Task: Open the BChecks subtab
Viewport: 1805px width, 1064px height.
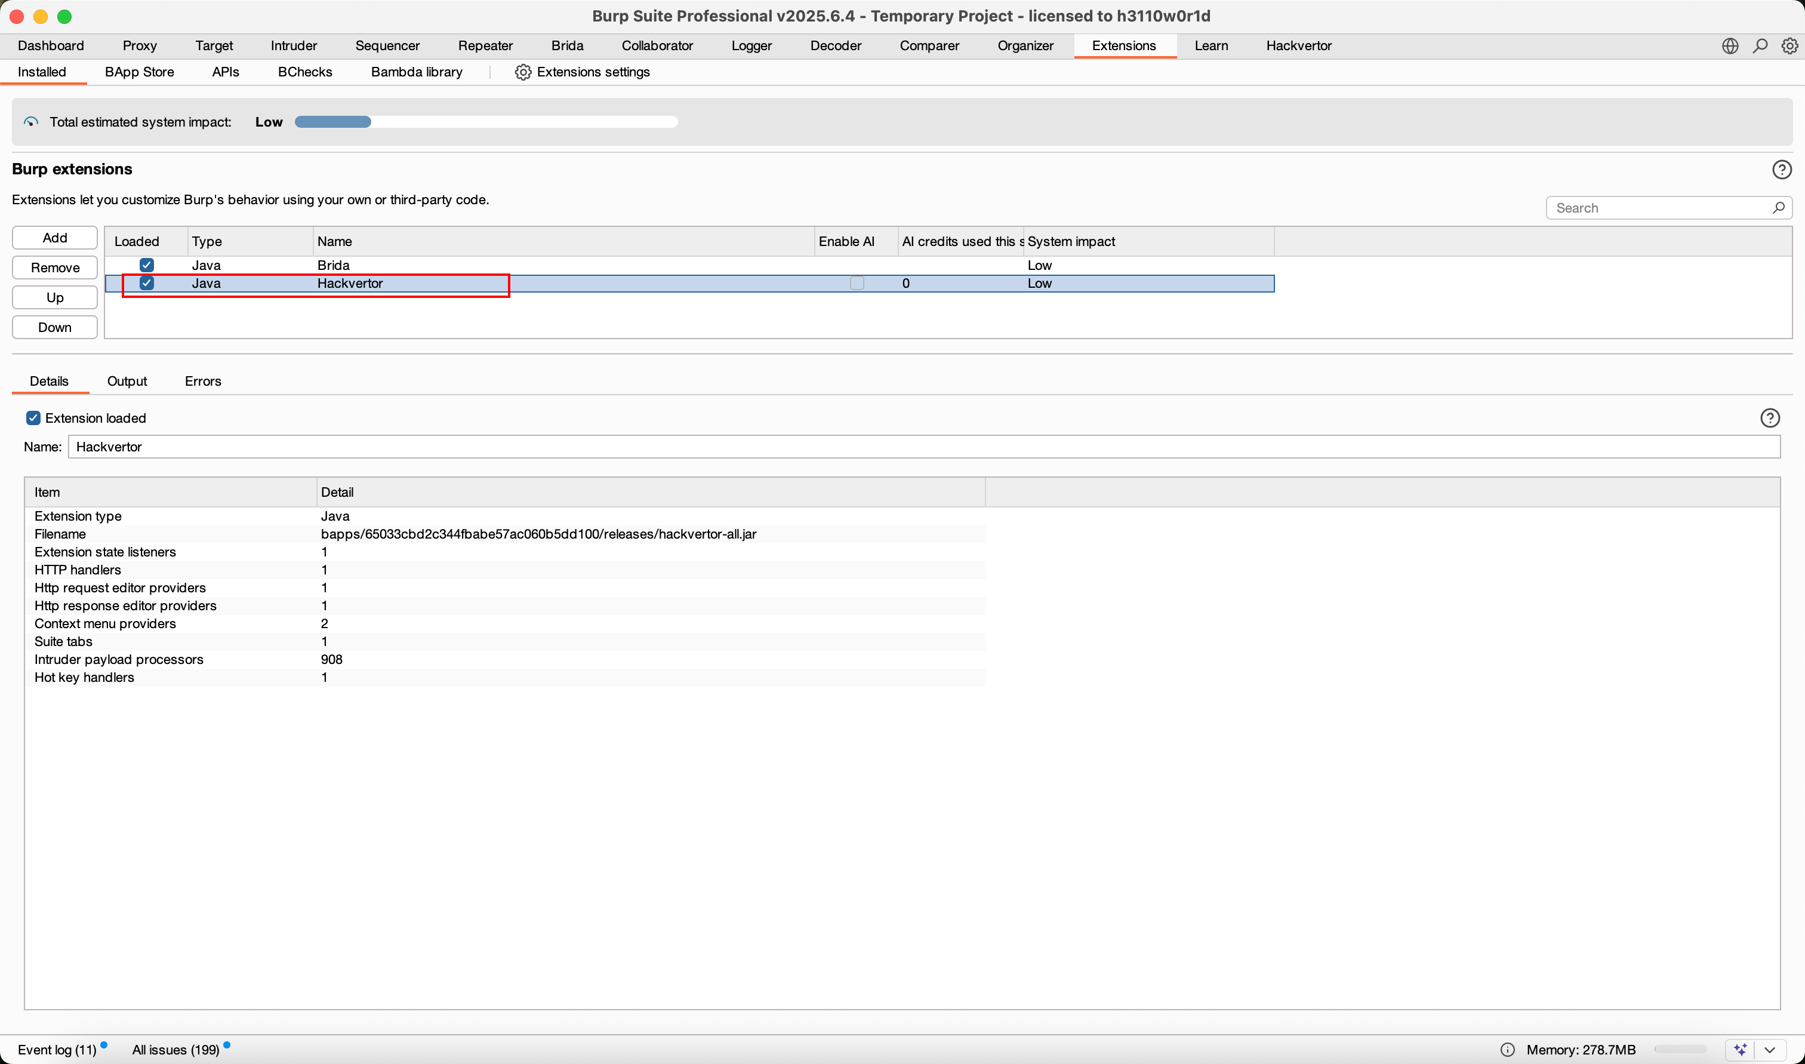Action: pyautogui.click(x=304, y=72)
